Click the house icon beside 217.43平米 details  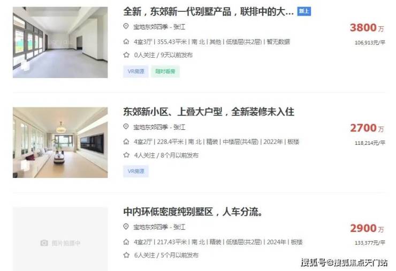(x=126, y=242)
